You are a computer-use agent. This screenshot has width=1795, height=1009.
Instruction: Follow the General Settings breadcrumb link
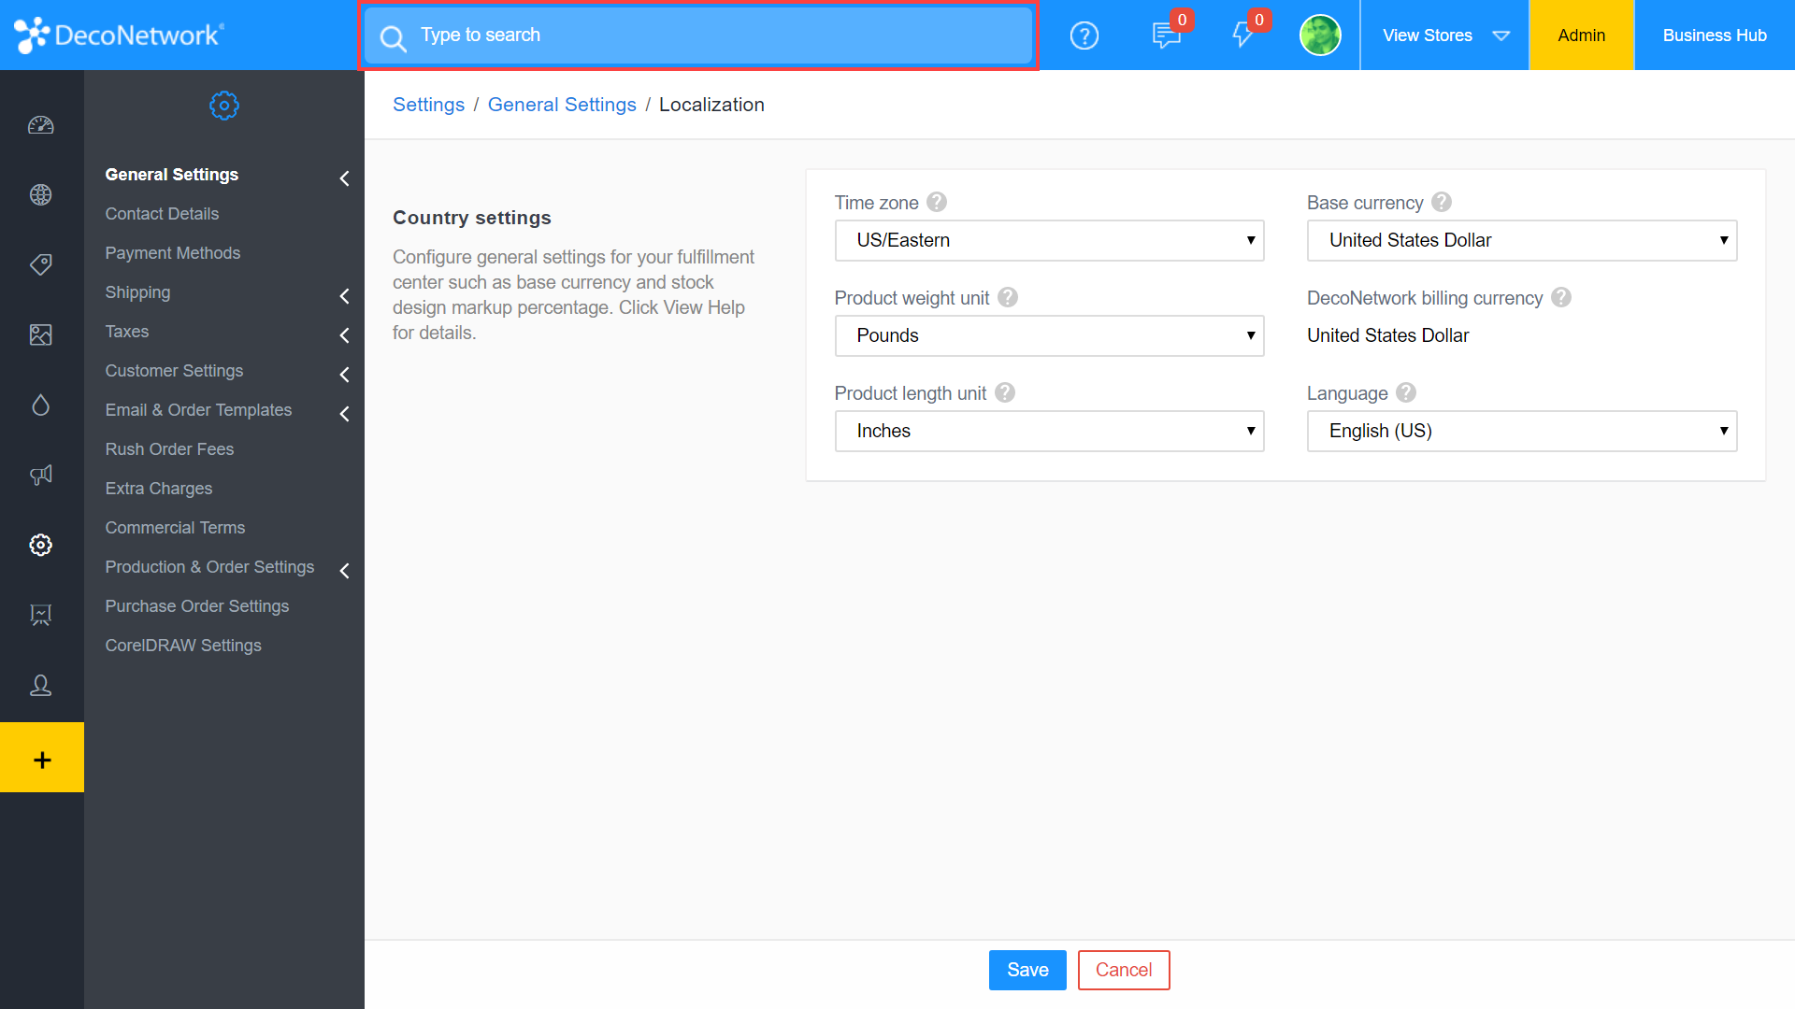(x=561, y=105)
